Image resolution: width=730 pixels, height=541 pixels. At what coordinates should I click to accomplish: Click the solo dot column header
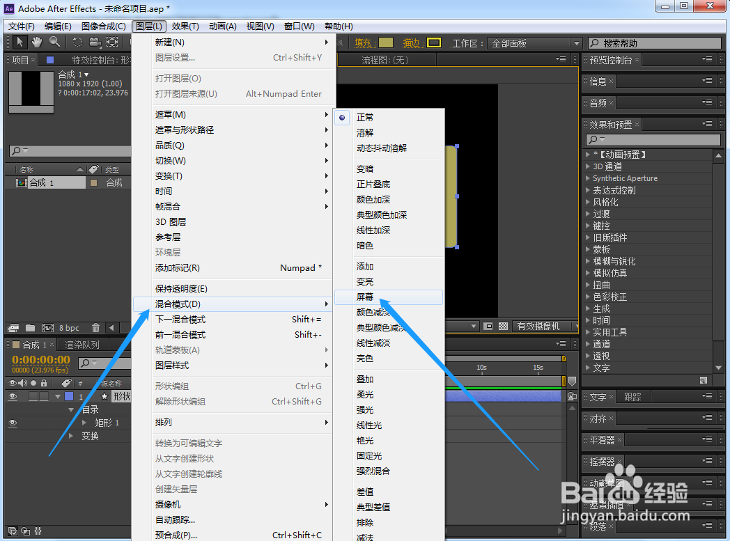tap(33, 383)
